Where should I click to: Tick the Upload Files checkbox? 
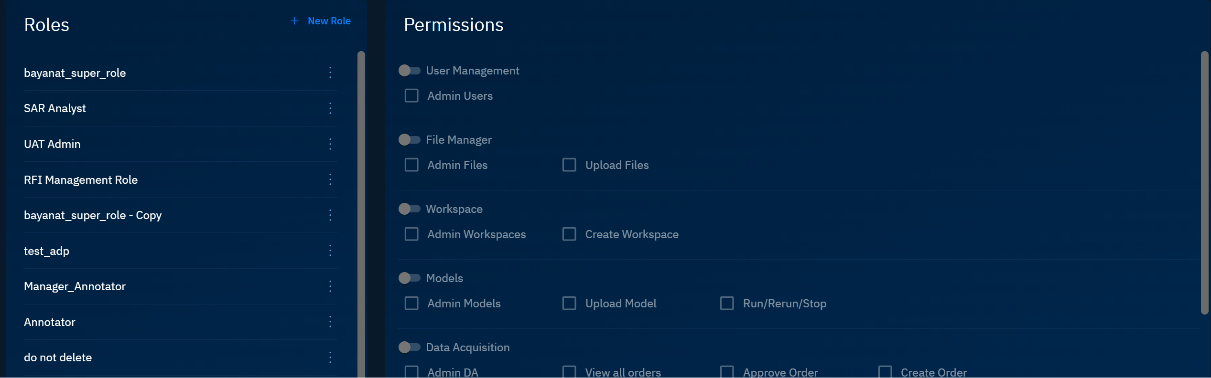[569, 165]
